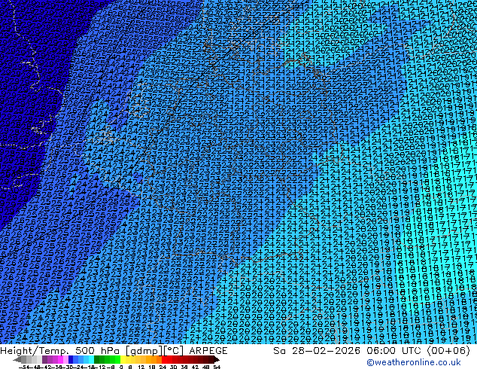Click the magenta legend color swatch

coord(60,359)
